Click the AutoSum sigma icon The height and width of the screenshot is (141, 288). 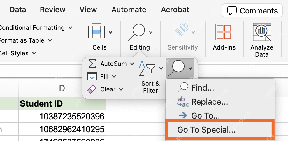[x=92, y=64]
